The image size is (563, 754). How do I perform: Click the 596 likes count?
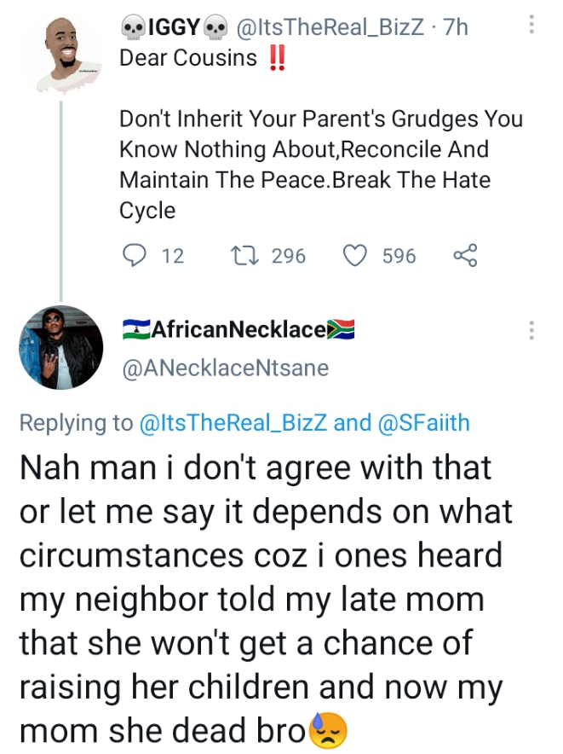click(399, 255)
